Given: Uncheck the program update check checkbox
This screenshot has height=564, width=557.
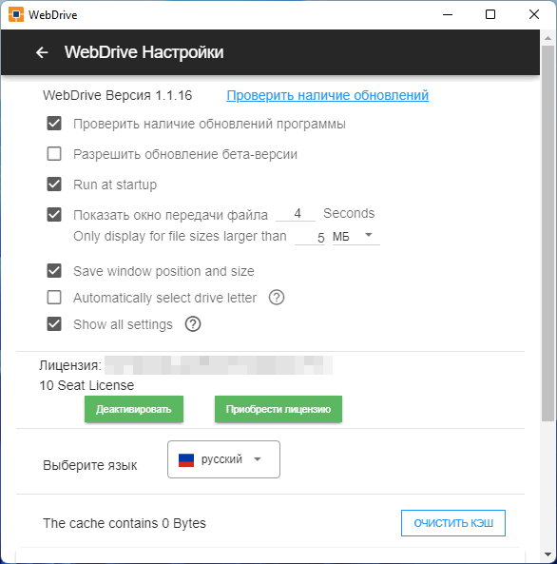Looking at the screenshot, I should 54,124.
